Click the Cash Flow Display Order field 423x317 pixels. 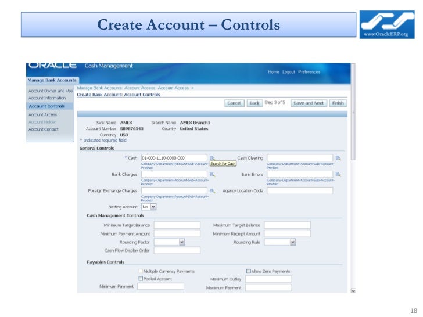pyautogui.click(x=177, y=250)
